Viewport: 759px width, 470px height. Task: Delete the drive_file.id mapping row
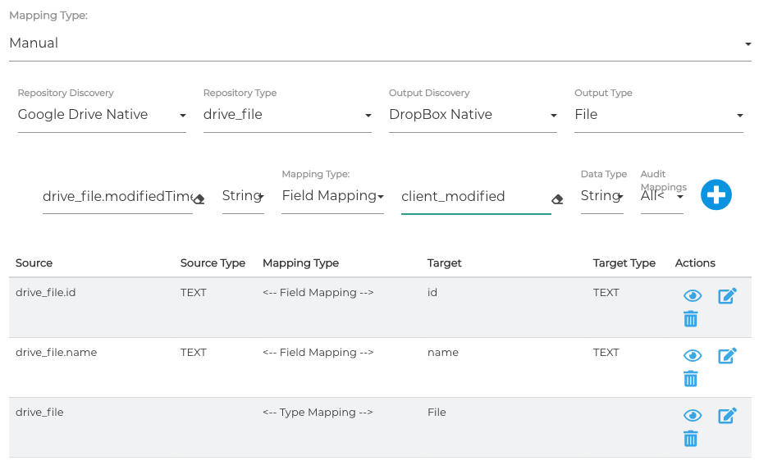click(691, 319)
